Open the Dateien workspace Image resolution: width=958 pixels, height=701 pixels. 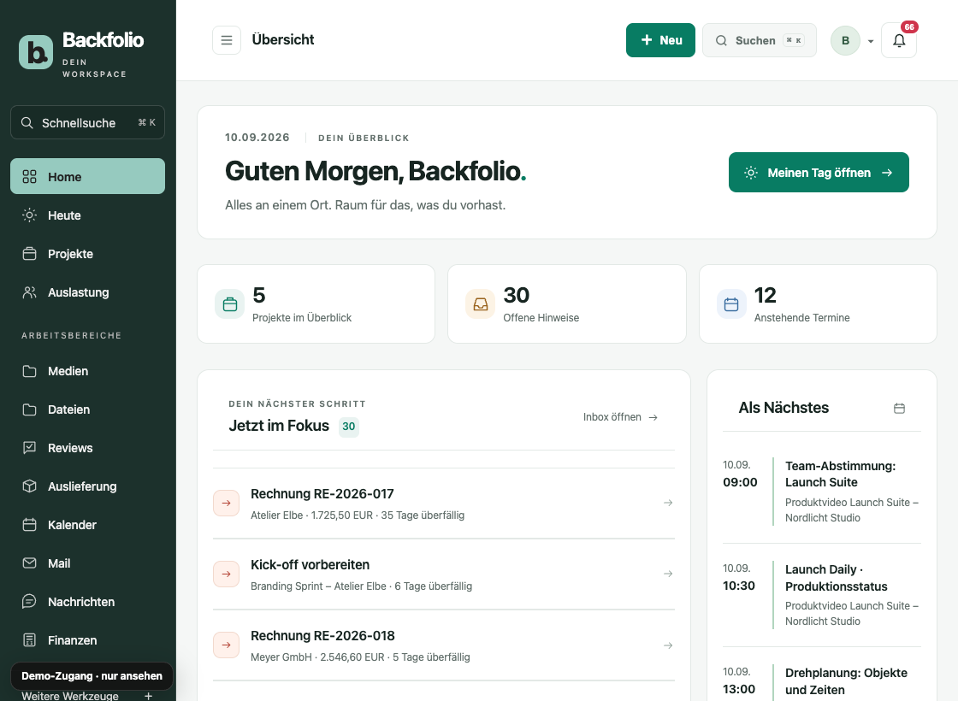pyautogui.click(x=87, y=409)
